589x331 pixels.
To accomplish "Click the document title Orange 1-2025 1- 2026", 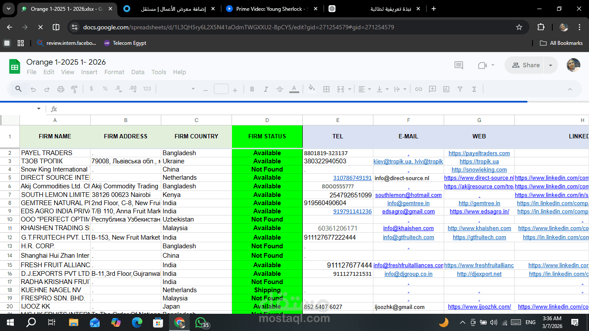I will 66,62.
